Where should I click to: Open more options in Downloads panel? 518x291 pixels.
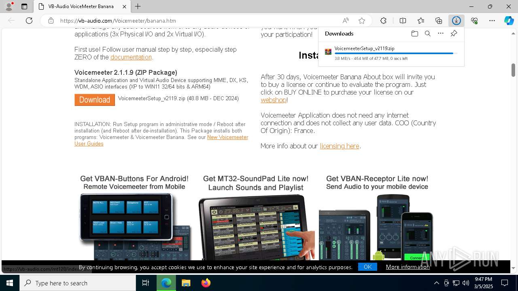point(441,34)
